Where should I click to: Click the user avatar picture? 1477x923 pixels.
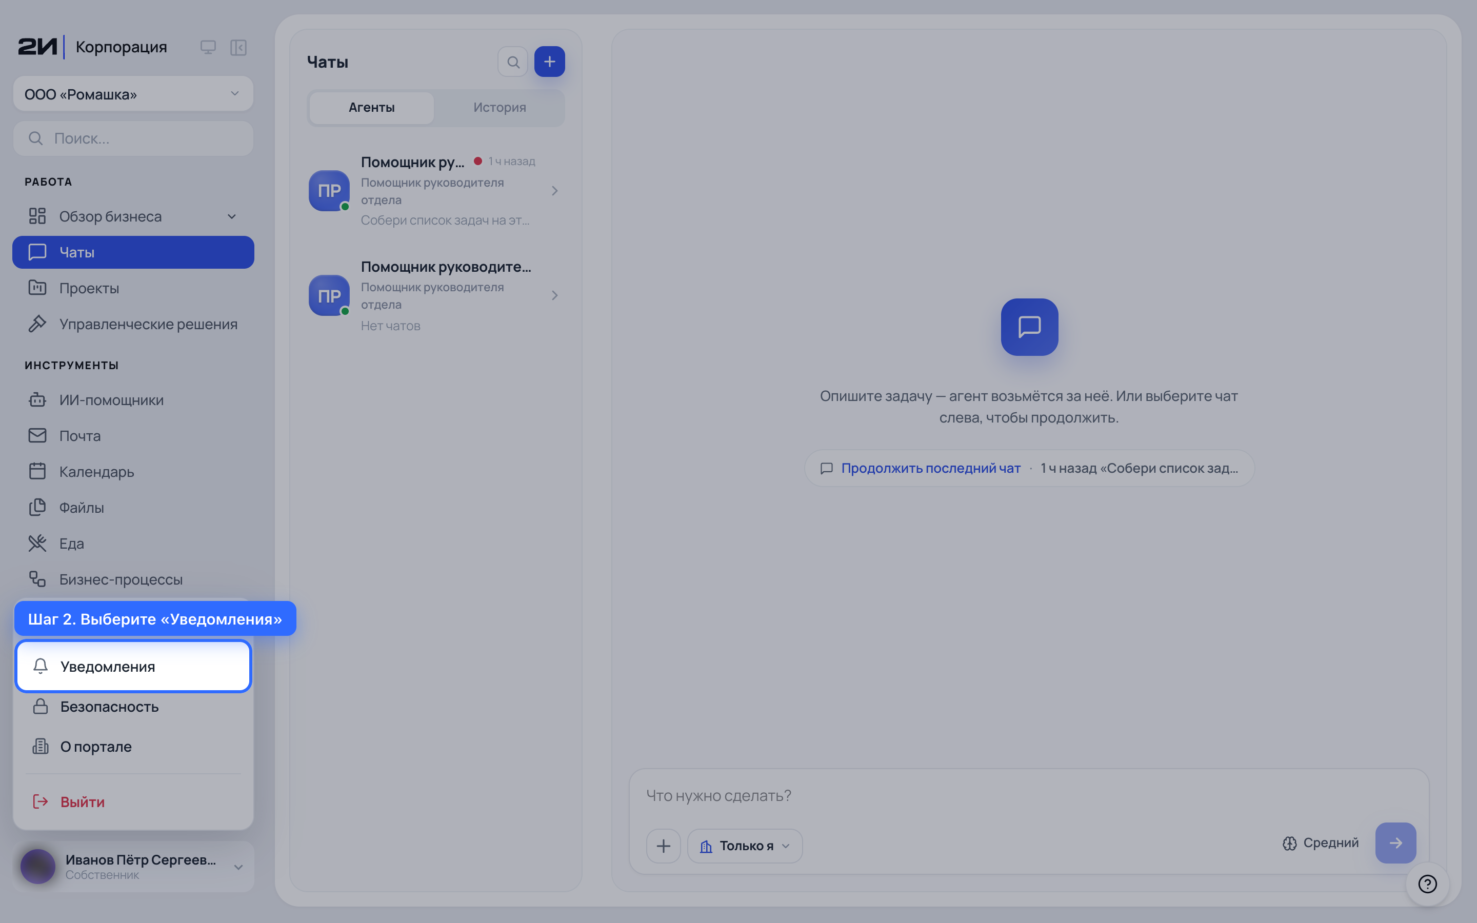(38, 866)
